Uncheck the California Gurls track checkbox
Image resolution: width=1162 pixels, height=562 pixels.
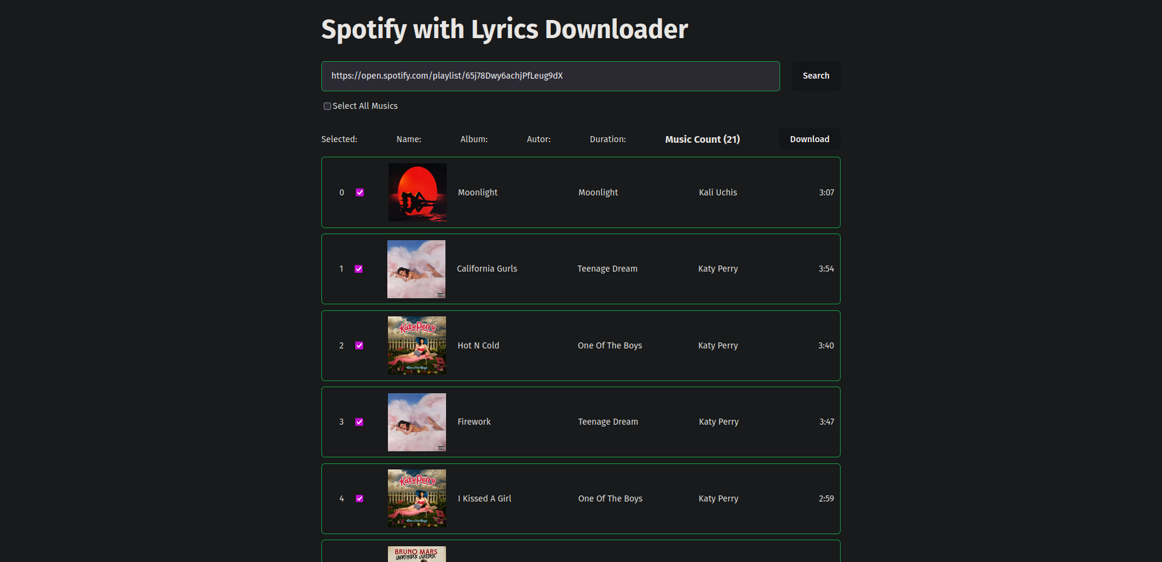click(359, 269)
